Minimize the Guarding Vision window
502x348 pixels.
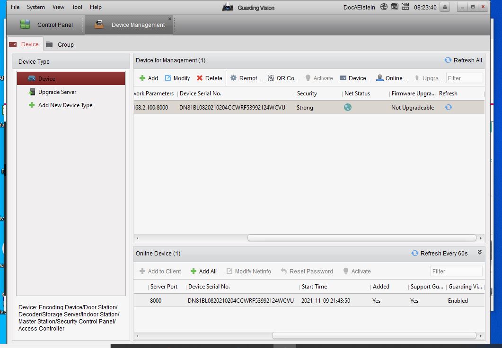coord(462,7)
